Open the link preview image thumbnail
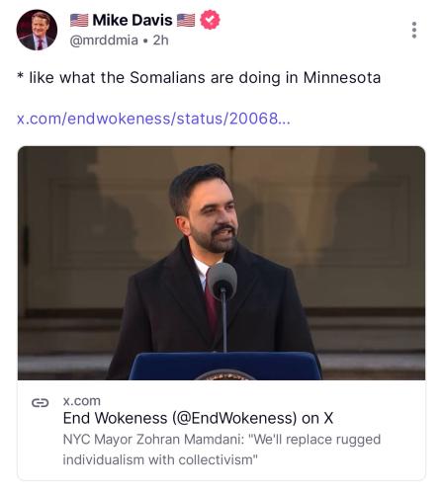Image resolution: width=443 pixels, height=494 pixels. (x=221, y=263)
